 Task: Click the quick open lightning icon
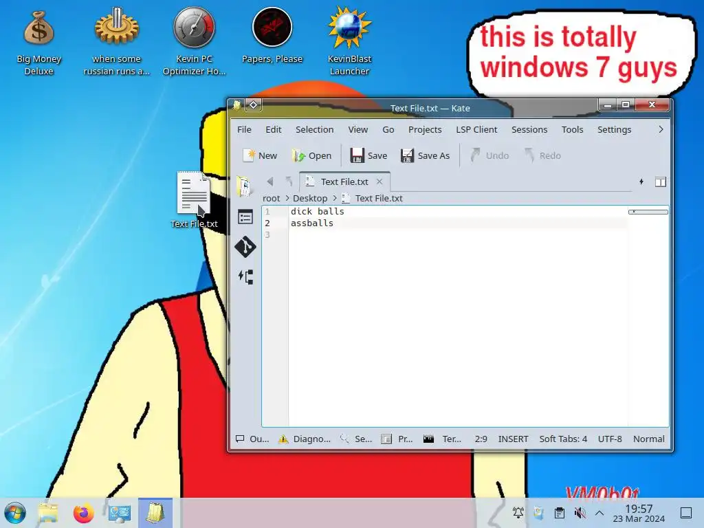point(641,181)
